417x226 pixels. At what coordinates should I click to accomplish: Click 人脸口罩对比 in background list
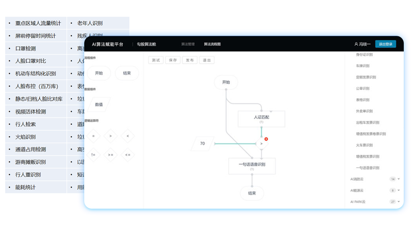(31, 61)
